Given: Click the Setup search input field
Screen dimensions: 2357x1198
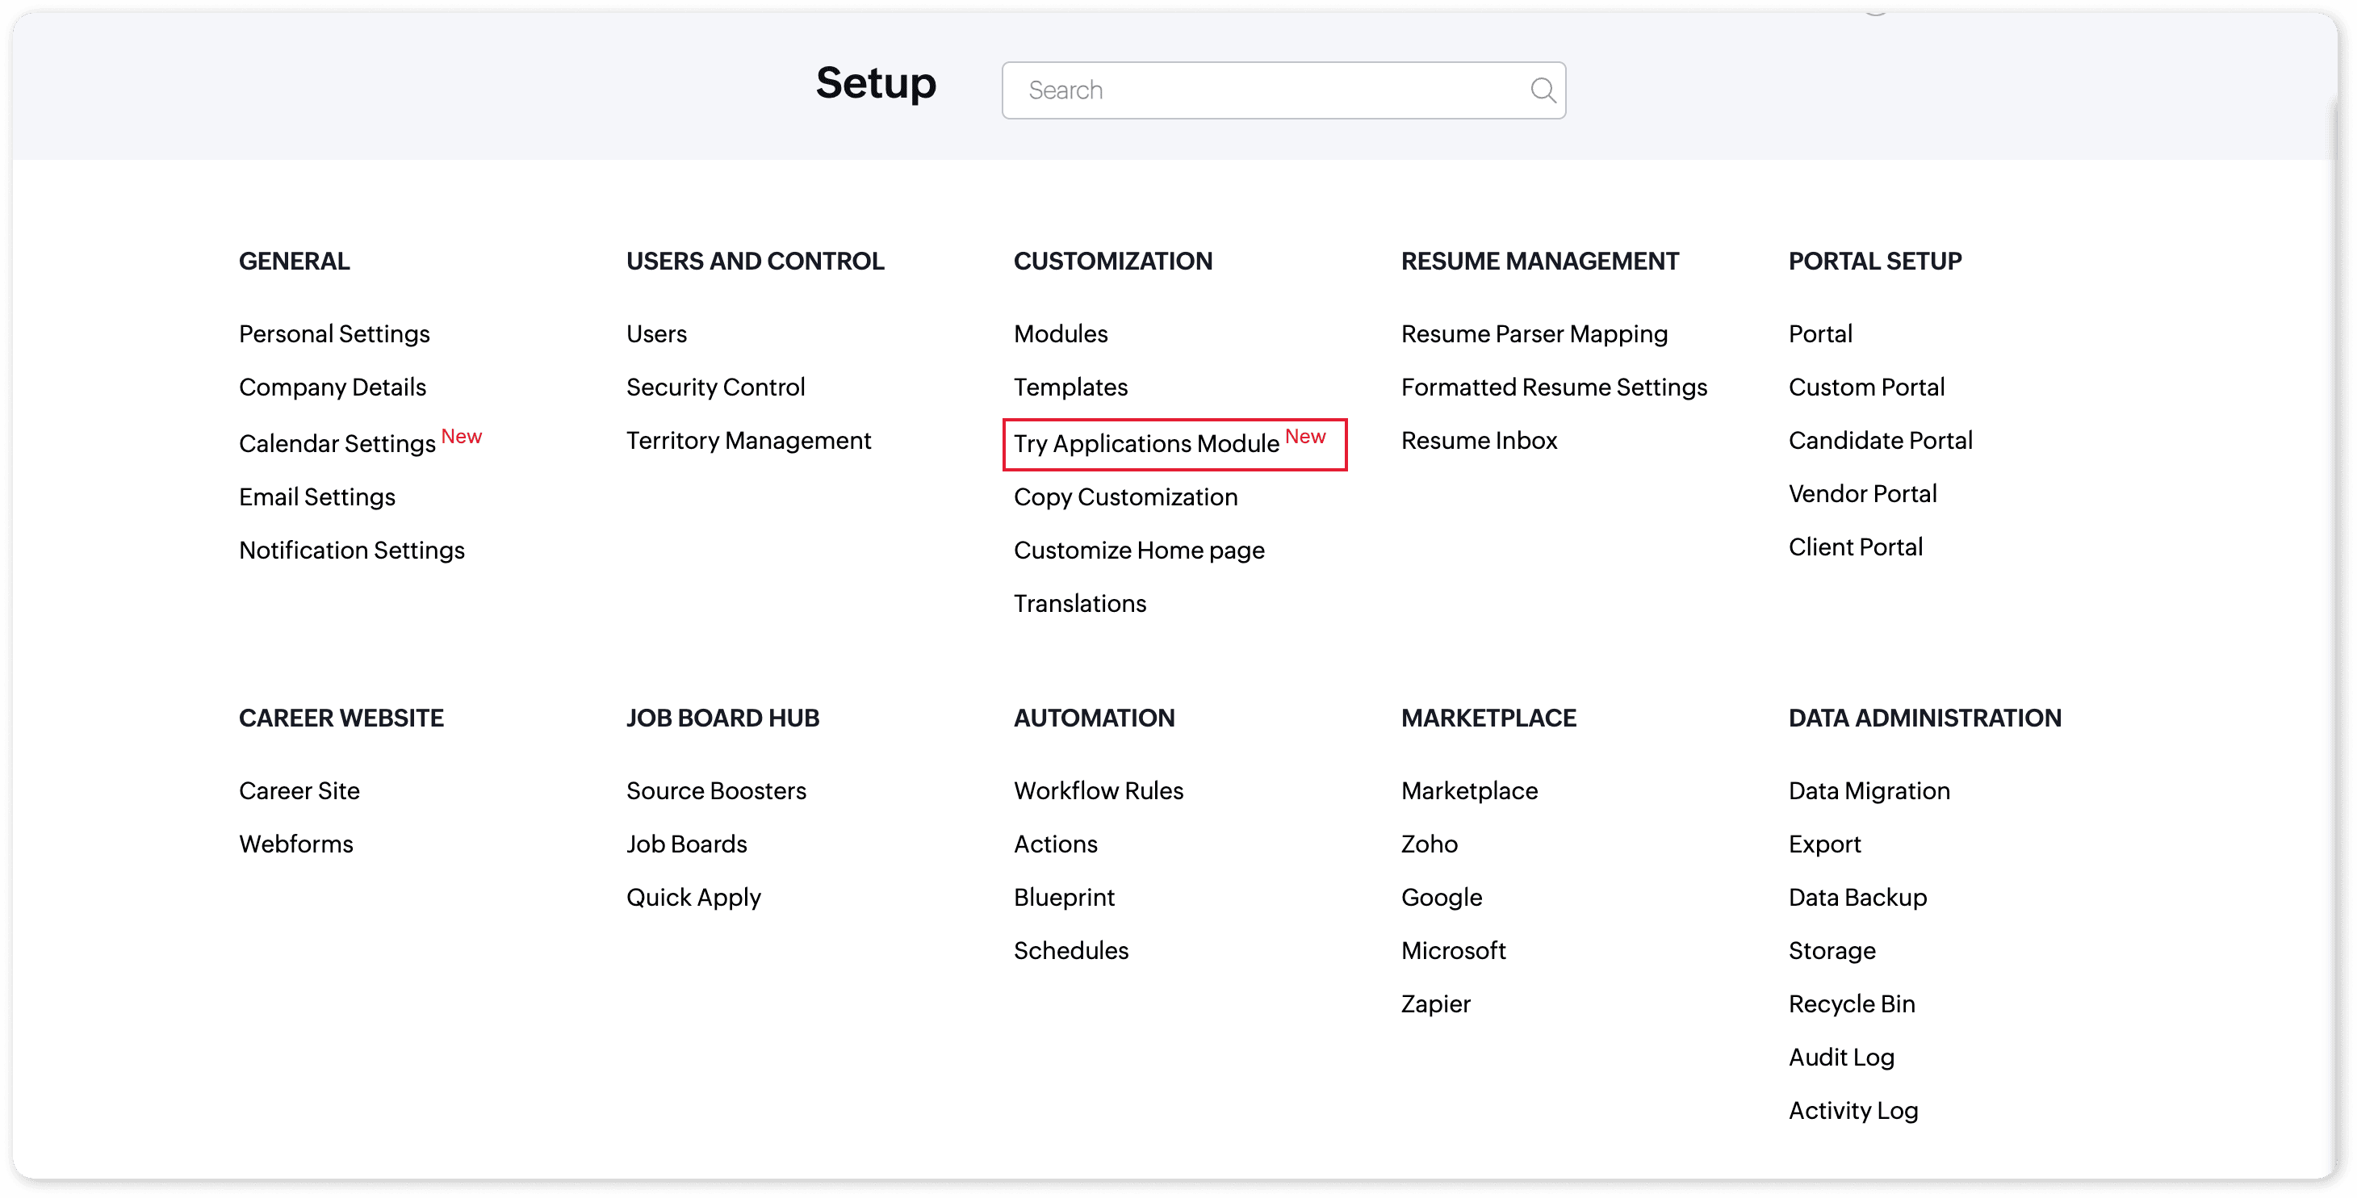Looking at the screenshot, I should coord(1272,90).
